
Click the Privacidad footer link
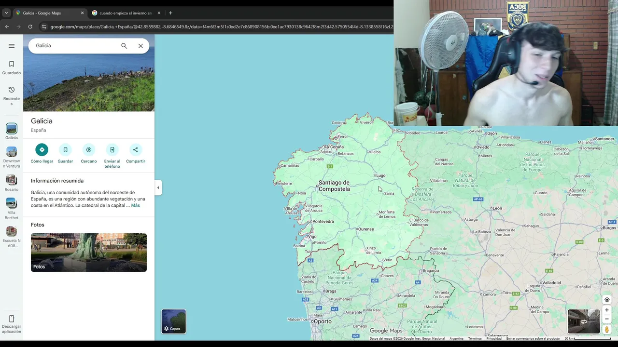(x=494, y=338)
